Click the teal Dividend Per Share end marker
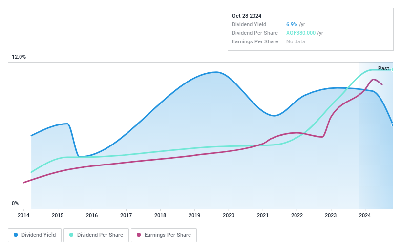401x248 pixels. coord(393,70)
